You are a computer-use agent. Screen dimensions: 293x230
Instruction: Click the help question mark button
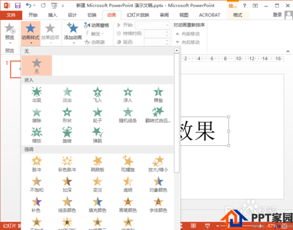click(244, 6)
